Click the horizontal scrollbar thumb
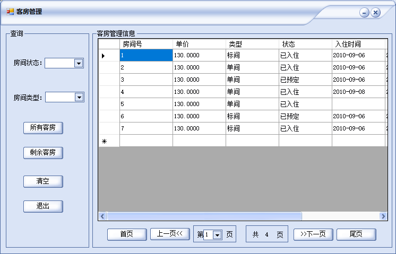Viewport: 396px width, 254px height. click(x=204, y=216)
